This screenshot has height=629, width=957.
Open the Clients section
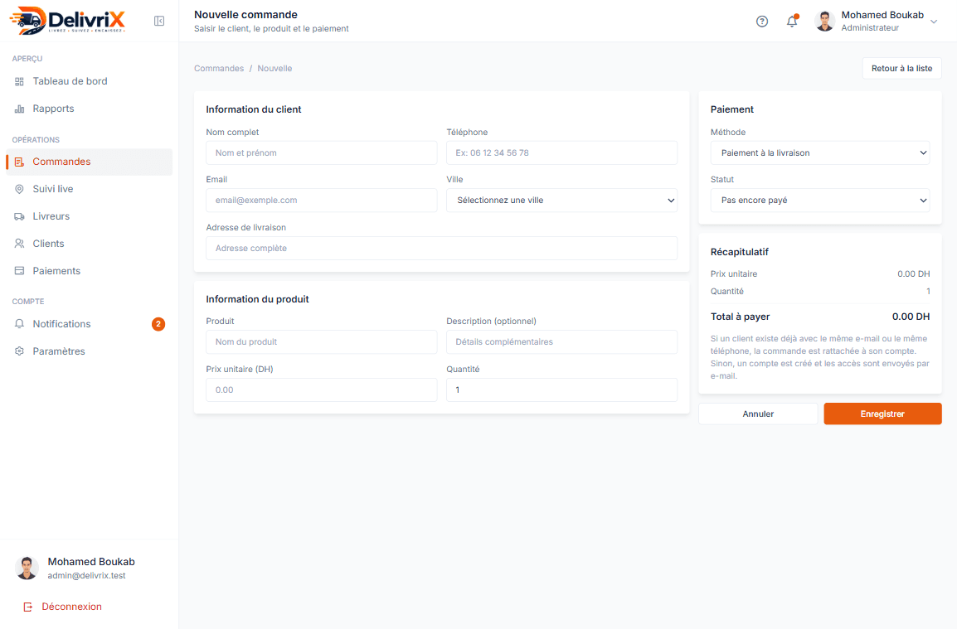[89, 244]
